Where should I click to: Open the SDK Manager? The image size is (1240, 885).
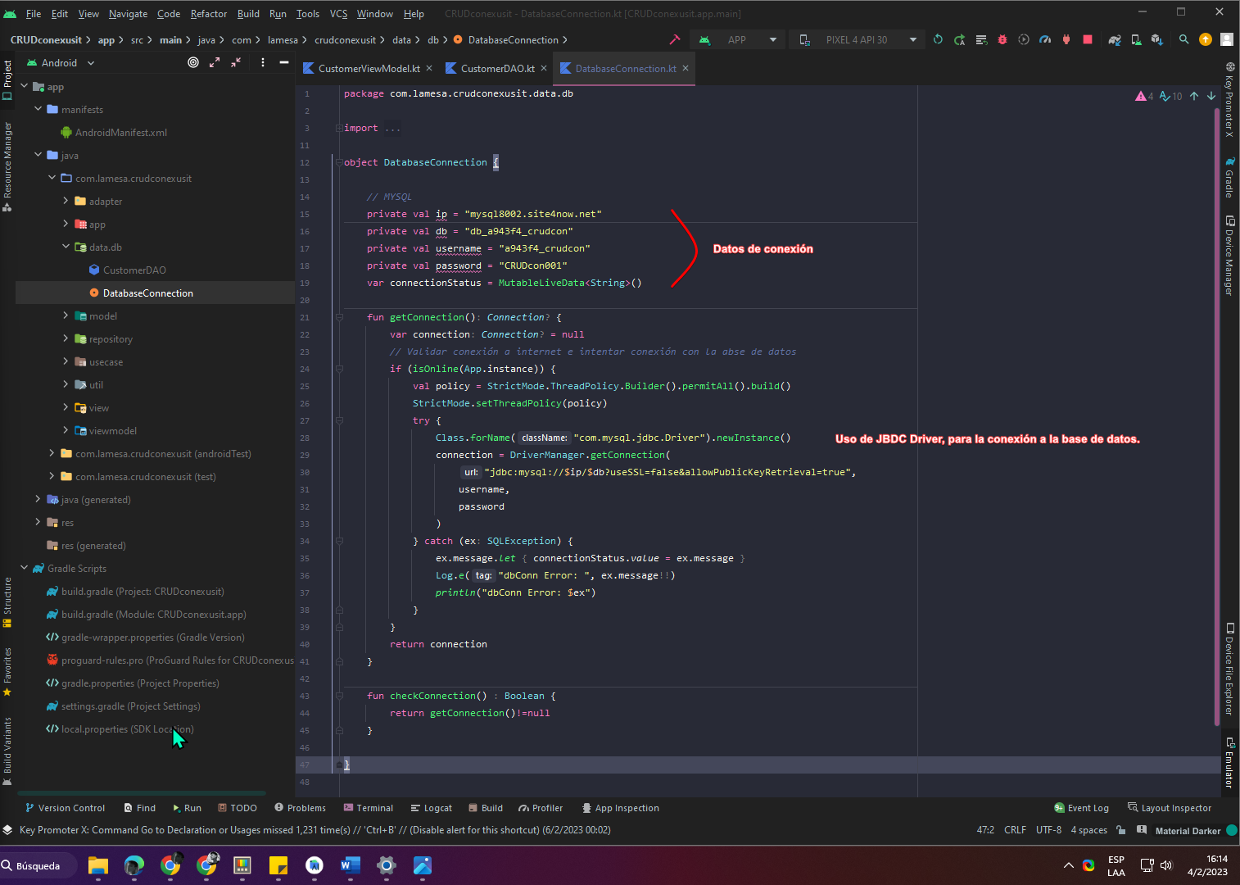[x=1158, y=39]
